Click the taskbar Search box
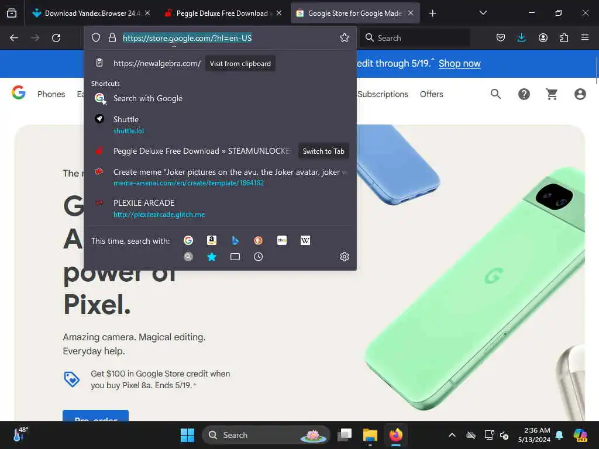The height and width of the screenshot is (449, 599). [x=266, y=435]
